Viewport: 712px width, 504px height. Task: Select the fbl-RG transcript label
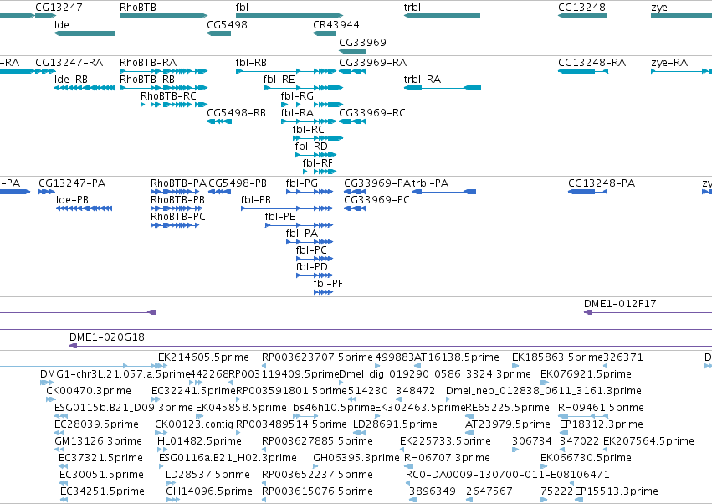point(297,96)
